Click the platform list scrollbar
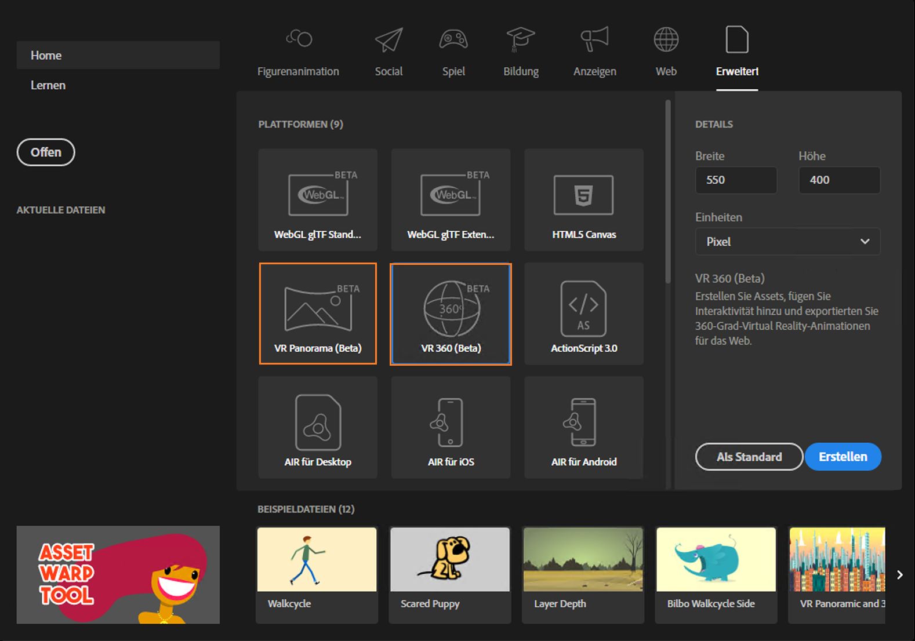Image resolution: width=915 pixels, height=641 pixels. 668,191
